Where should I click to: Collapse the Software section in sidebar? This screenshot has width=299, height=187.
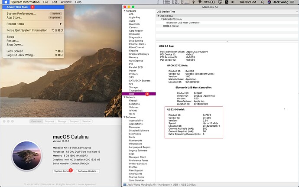[x=124, y=117]
